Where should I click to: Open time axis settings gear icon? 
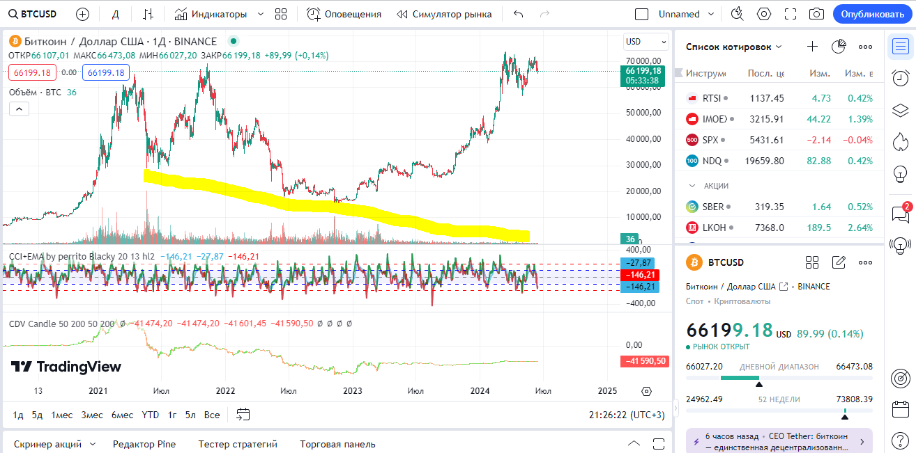point(646,391)
